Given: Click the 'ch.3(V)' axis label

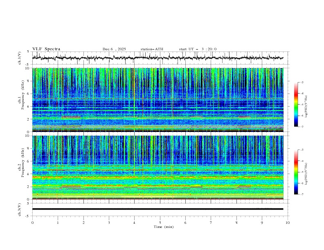Looking at the screenshot, I should 20,210.
